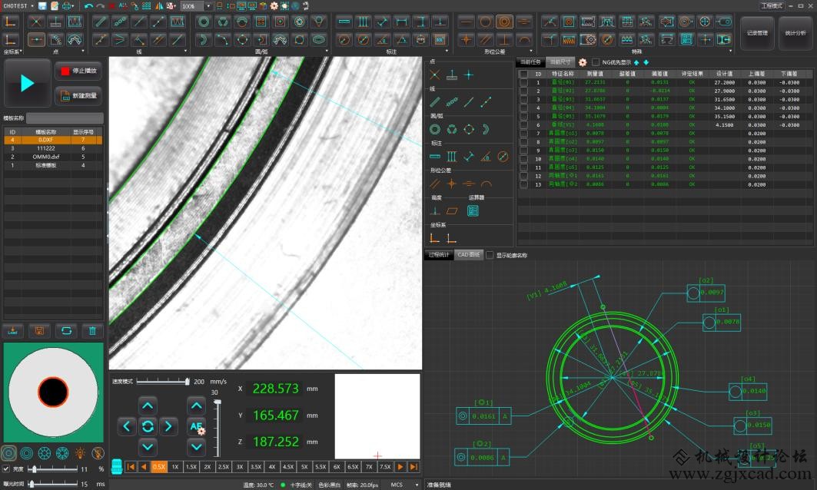817x490 pixels.
Task: Toggle the NG priority display checkbox
Action: [x=596, y=62]
